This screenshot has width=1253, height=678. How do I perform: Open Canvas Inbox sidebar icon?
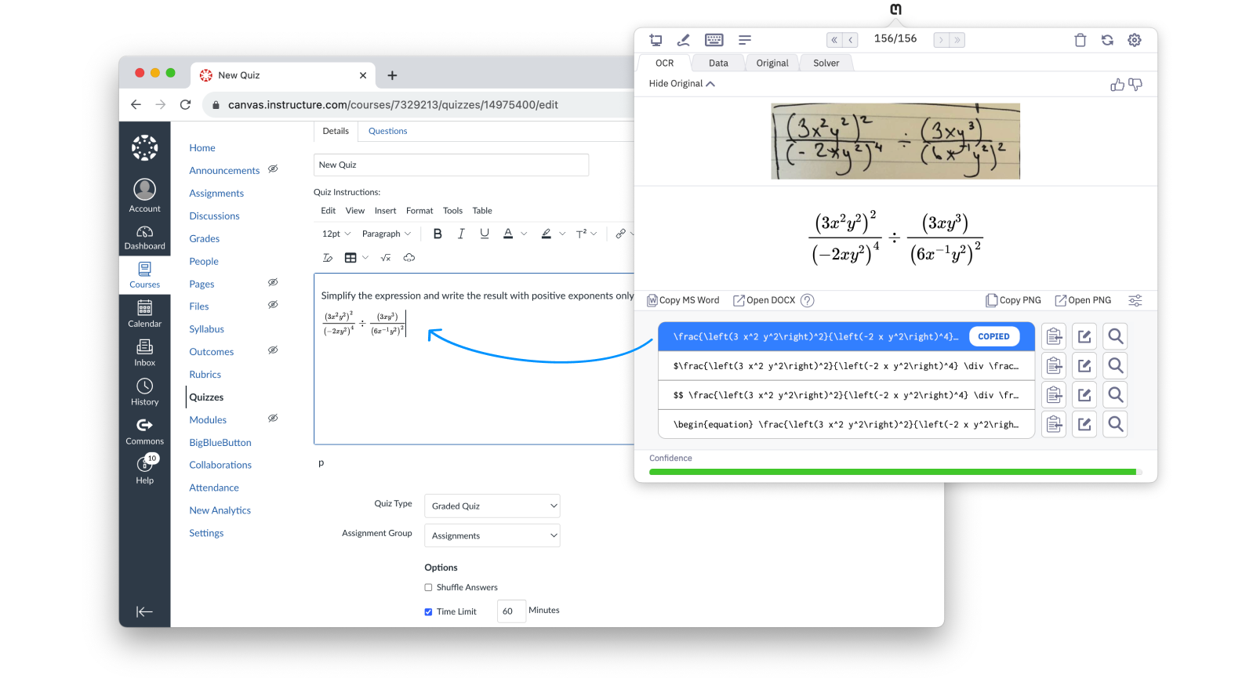[145, 353]
